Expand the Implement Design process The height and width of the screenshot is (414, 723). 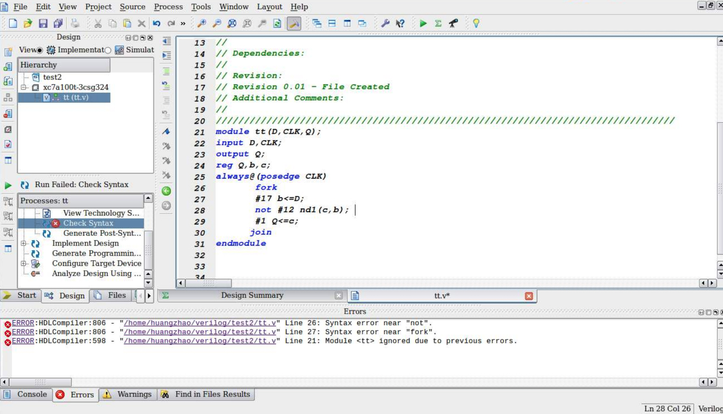tap(24, 244)
